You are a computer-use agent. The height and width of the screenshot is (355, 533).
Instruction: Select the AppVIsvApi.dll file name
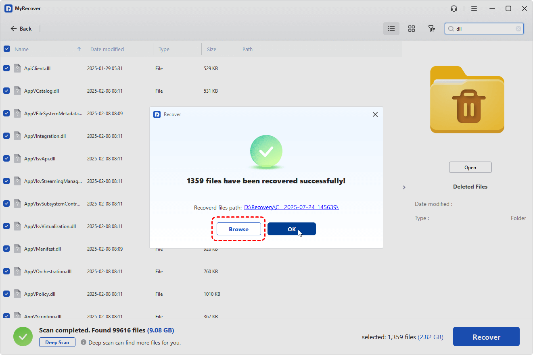pos(40,158)
